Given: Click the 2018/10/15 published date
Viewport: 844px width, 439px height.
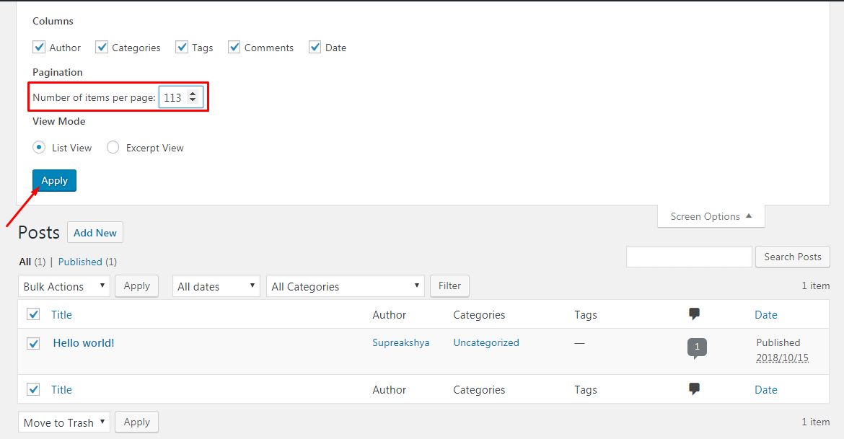Looking at the screenshot, I should coord(782,358).
